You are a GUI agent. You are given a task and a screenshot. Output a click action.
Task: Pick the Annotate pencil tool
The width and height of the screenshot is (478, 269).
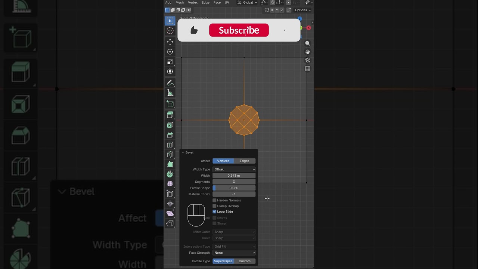point(170,83)
